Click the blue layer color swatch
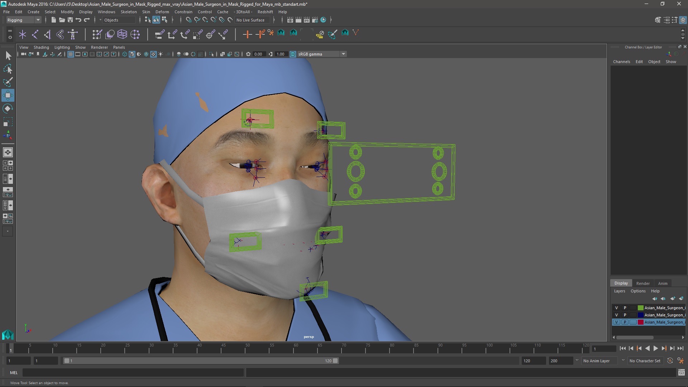This screenshot has width=688, height=387. 640,315
